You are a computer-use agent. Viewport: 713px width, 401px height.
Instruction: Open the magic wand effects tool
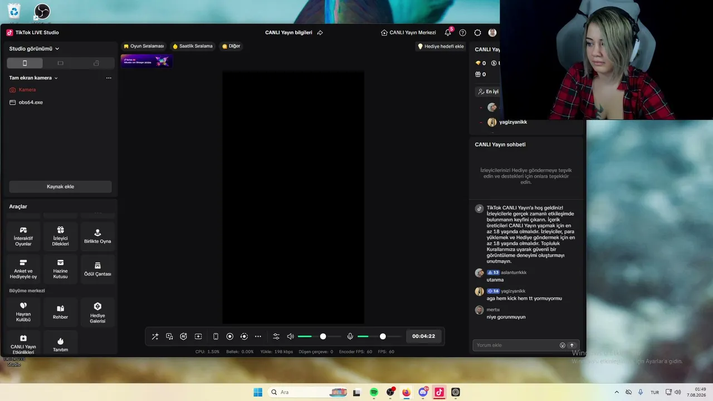tap(155, 336)
